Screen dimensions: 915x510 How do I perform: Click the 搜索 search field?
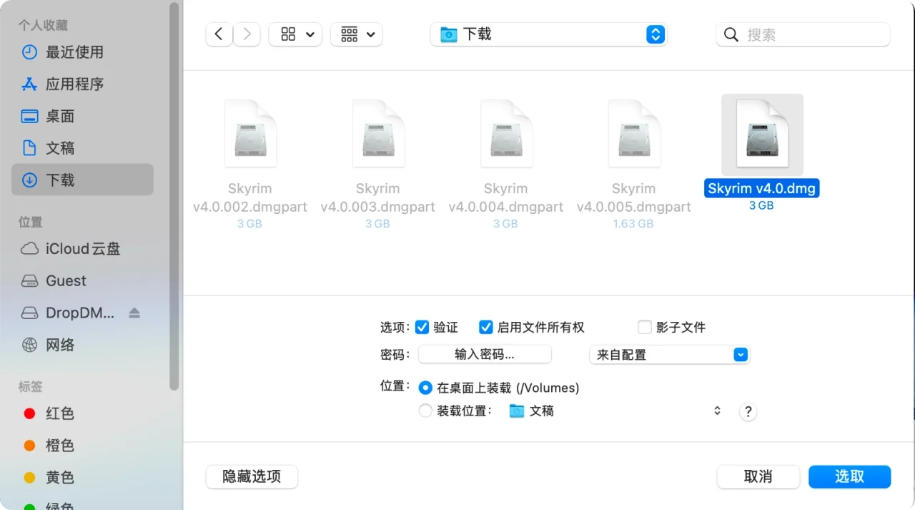(803, 34)
